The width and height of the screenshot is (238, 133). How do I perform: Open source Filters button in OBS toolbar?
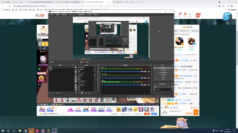[x=88, y=62]
